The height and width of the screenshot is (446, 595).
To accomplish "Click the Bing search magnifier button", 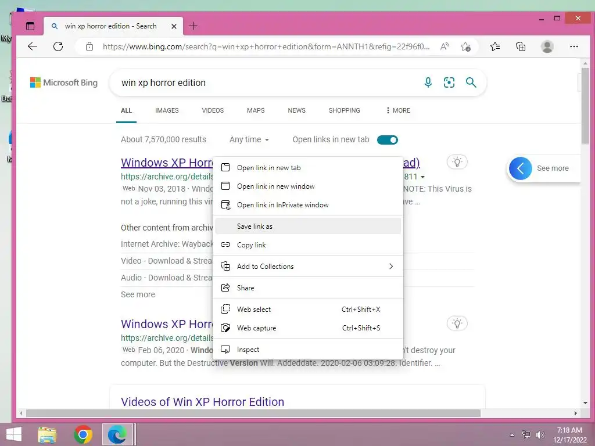I will 471,82.
